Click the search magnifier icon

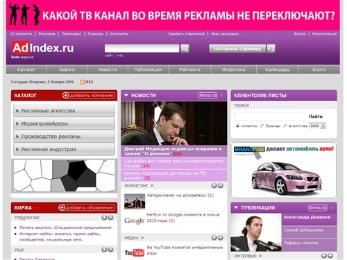click(x=185, y=49)
